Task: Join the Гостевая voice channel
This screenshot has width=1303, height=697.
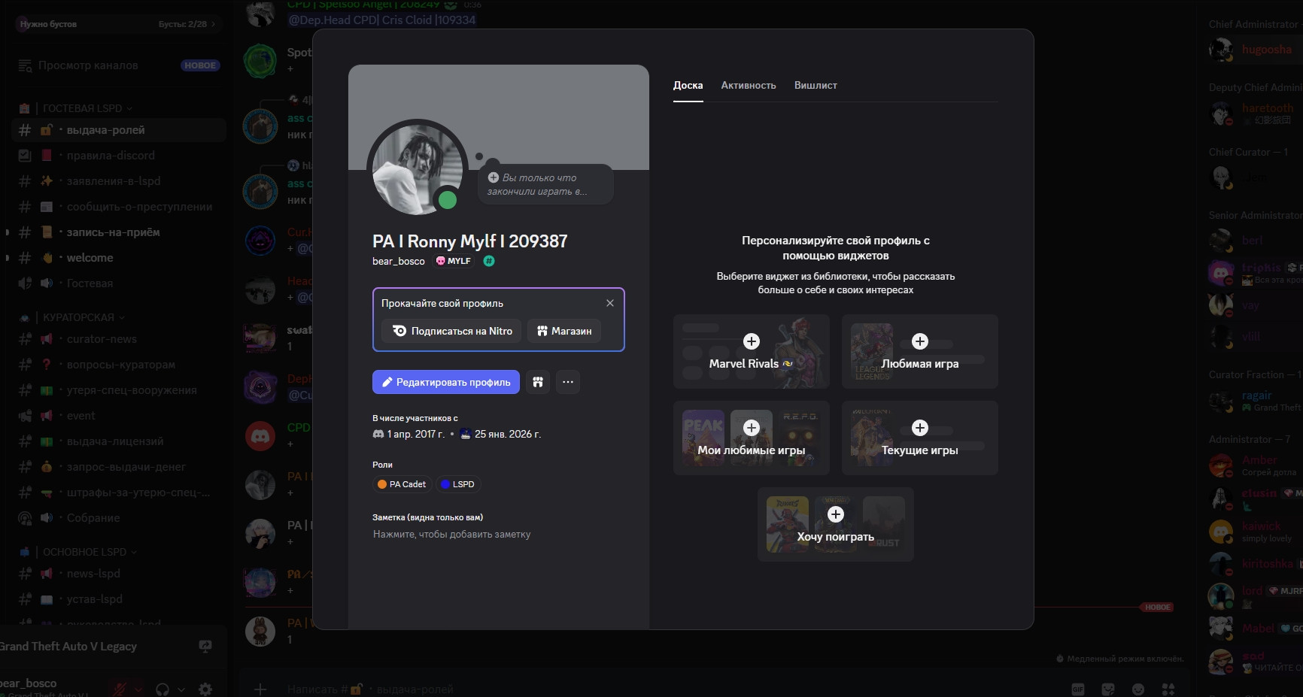Action: pos(119,283)
